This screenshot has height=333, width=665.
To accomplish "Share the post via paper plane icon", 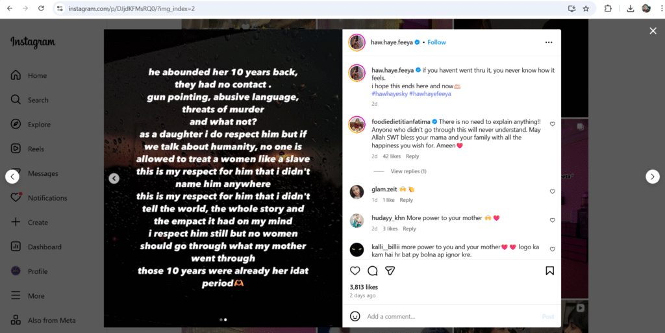I will [x=390, y=271].
